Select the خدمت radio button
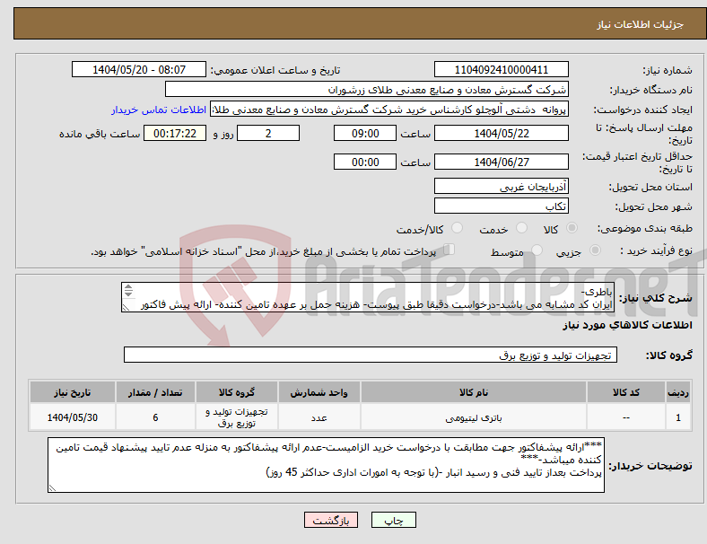Image resolution: width=707 pixels, height=544 pixels. pos(521,228)
